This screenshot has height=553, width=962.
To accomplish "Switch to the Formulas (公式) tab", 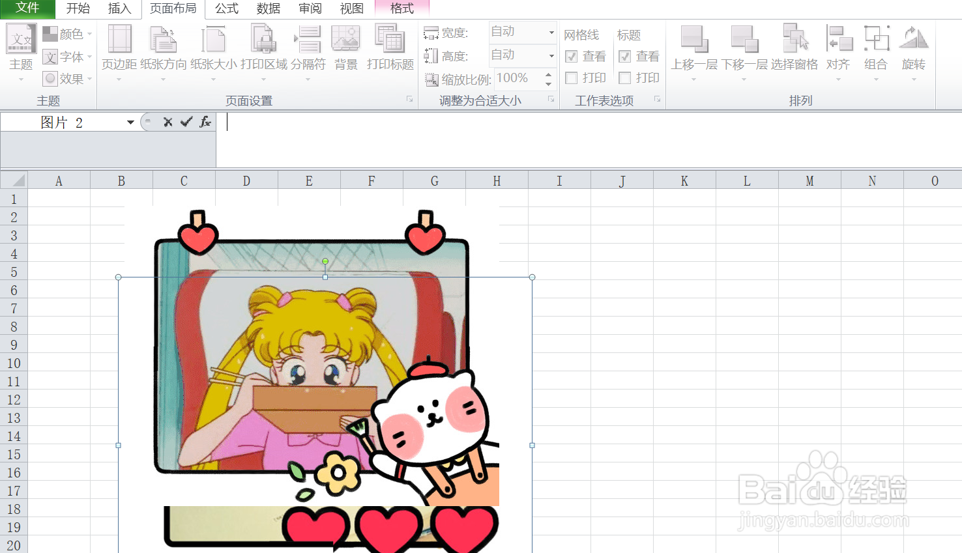I will click(x=227, y=8).
